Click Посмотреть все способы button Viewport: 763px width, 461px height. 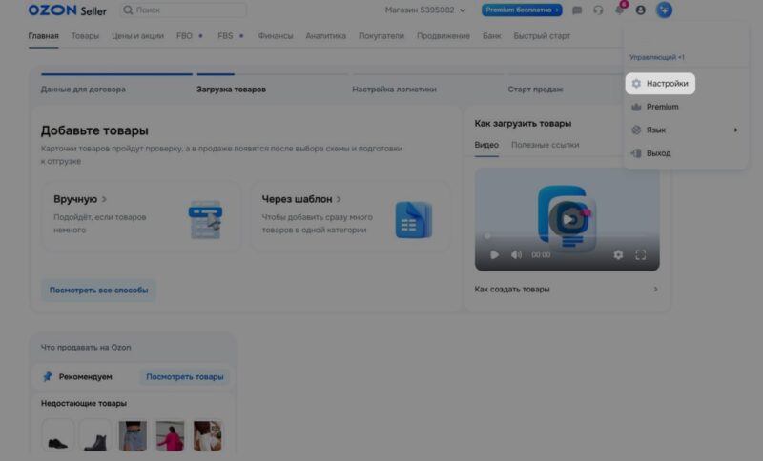[98, 290]
